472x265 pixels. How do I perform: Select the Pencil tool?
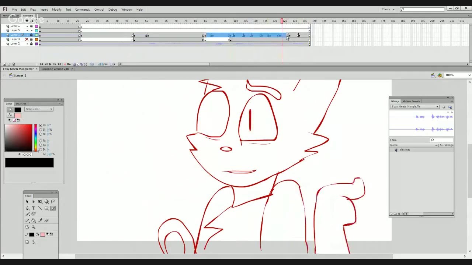coord(53,208)
